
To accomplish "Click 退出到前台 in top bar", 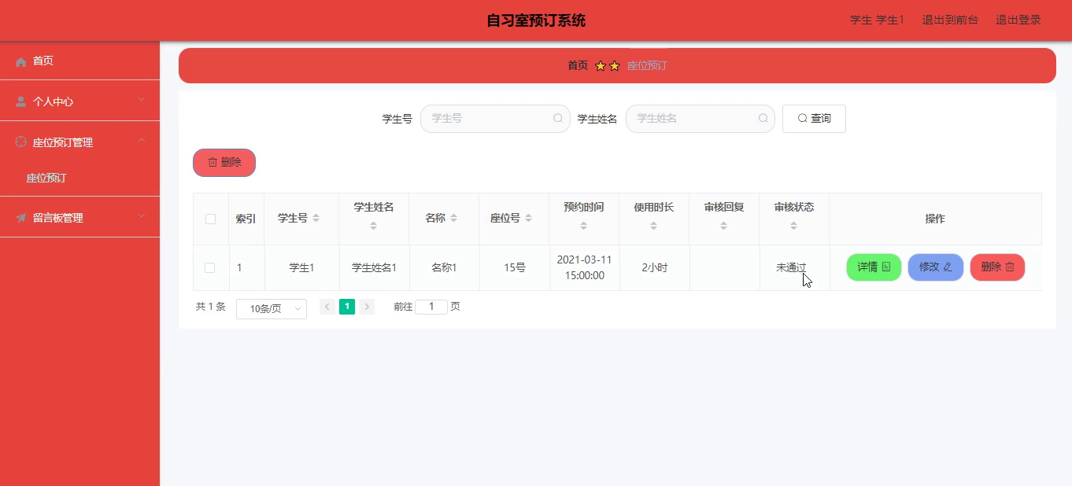I will pyautogui.click(x=950, y=20).
